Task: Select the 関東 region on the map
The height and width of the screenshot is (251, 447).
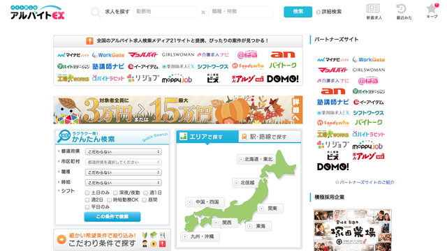Action: pos(270,208)
